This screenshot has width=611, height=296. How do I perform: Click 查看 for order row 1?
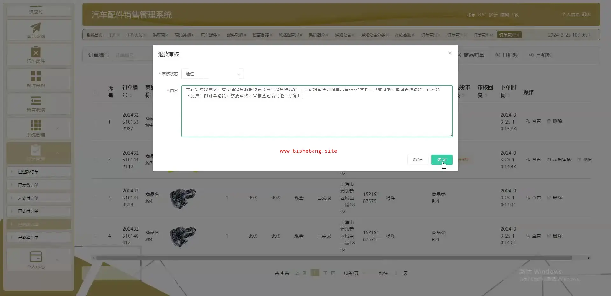(533, 121)
